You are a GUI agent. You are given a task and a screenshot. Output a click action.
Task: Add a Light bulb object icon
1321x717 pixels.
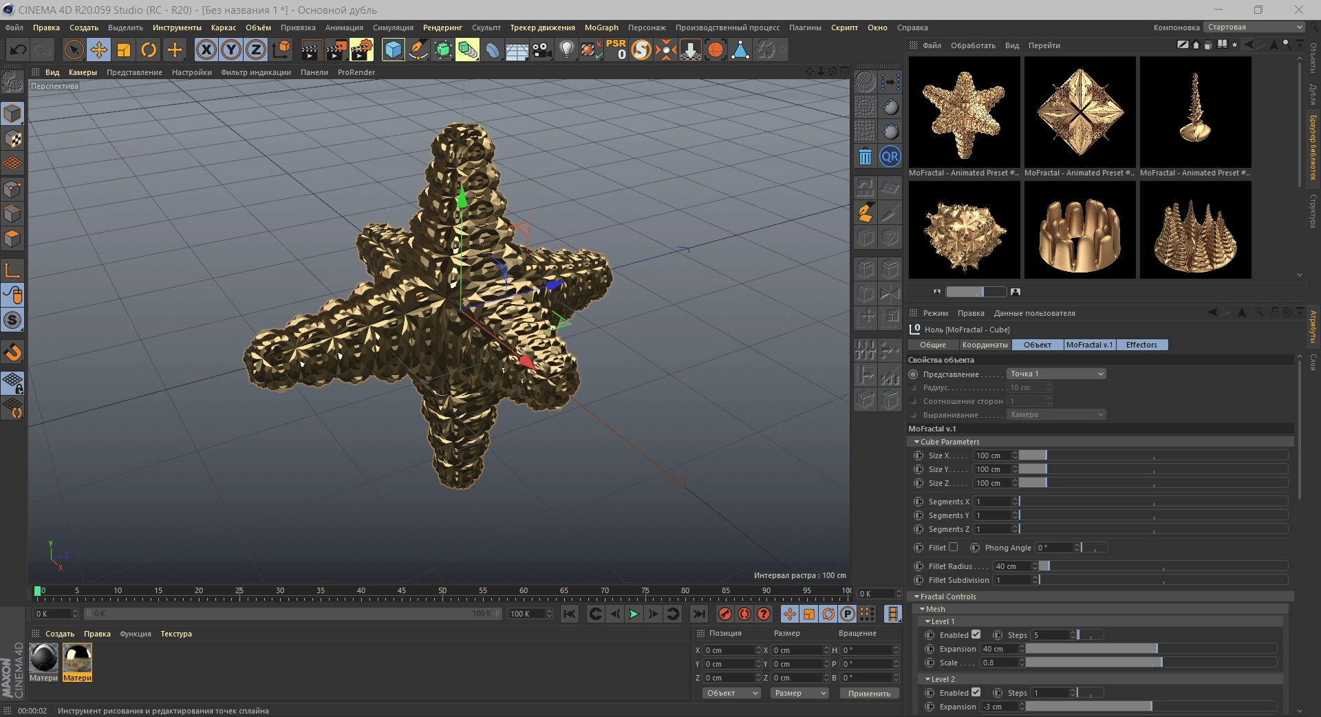tap(566, 50)
